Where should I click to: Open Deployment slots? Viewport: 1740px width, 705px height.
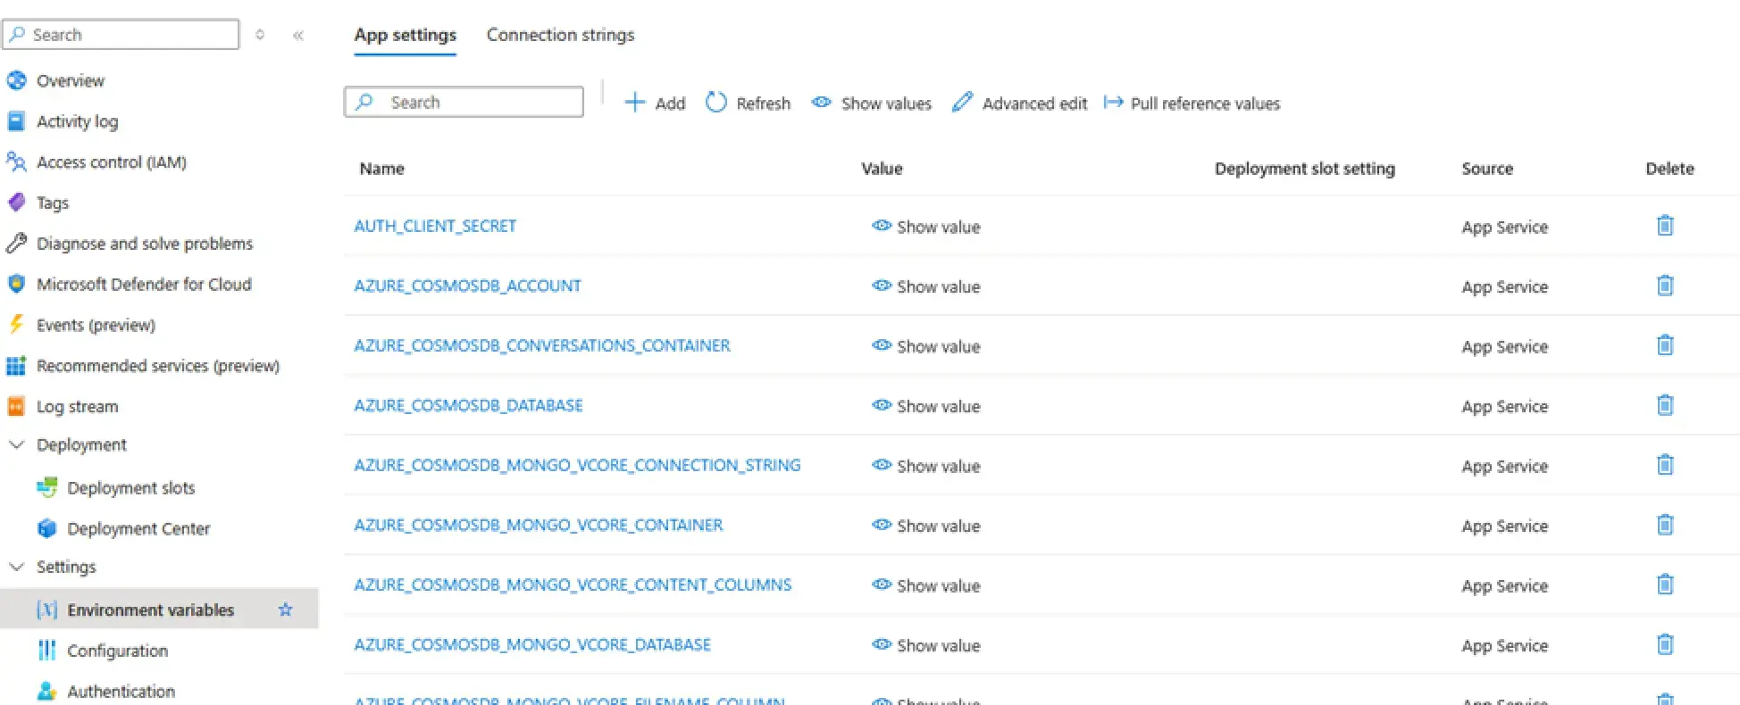(130, 488)
